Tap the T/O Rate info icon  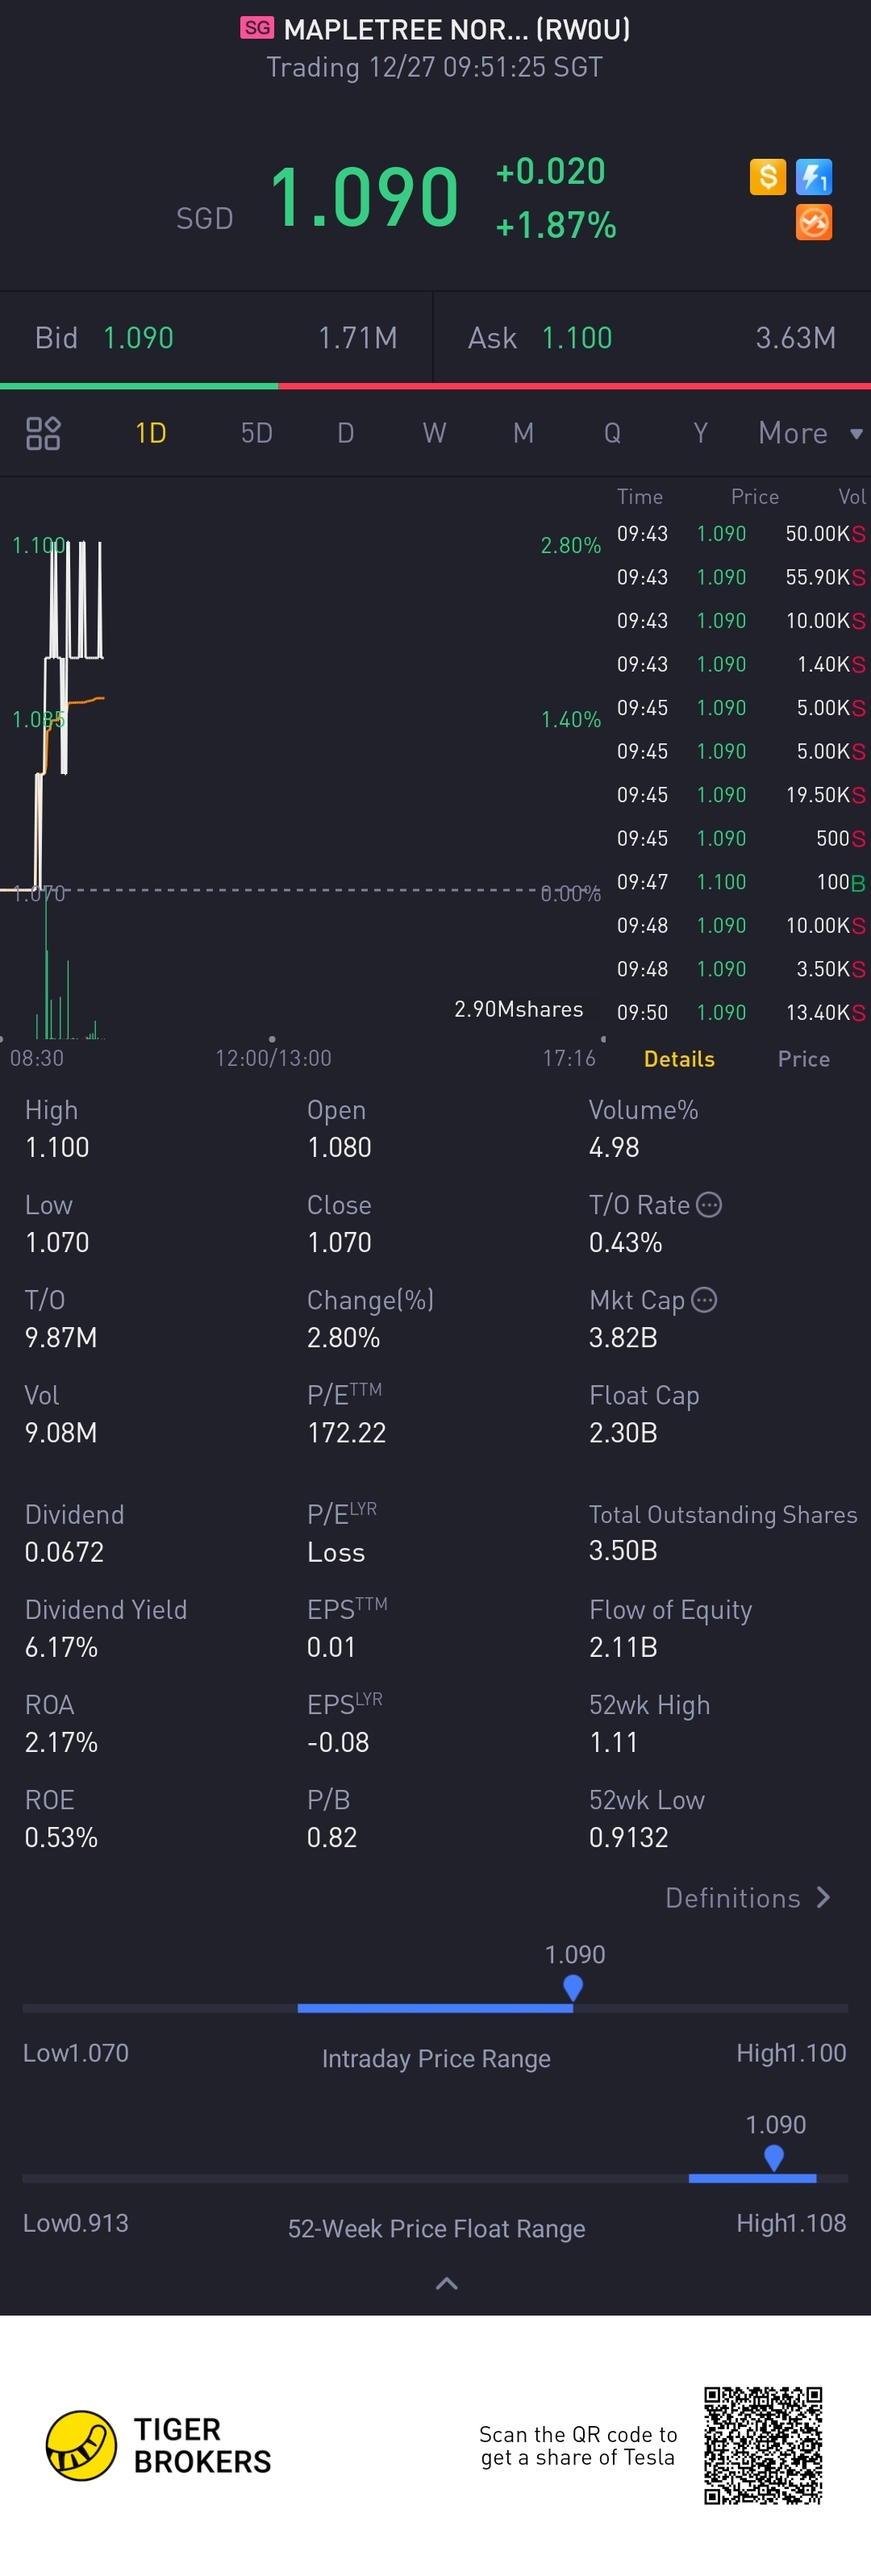708,1204
